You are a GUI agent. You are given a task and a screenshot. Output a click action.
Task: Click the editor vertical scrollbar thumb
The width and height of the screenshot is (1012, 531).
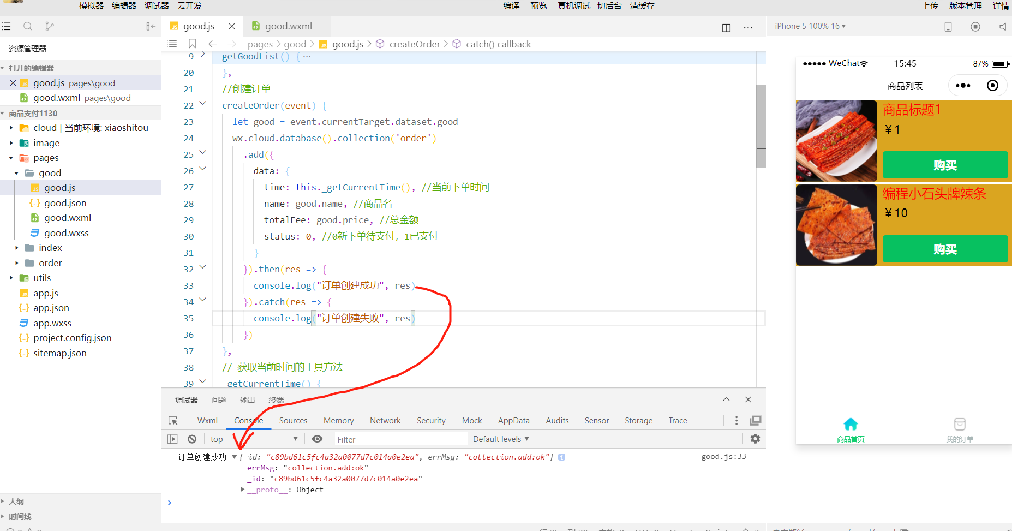(761, 126)
